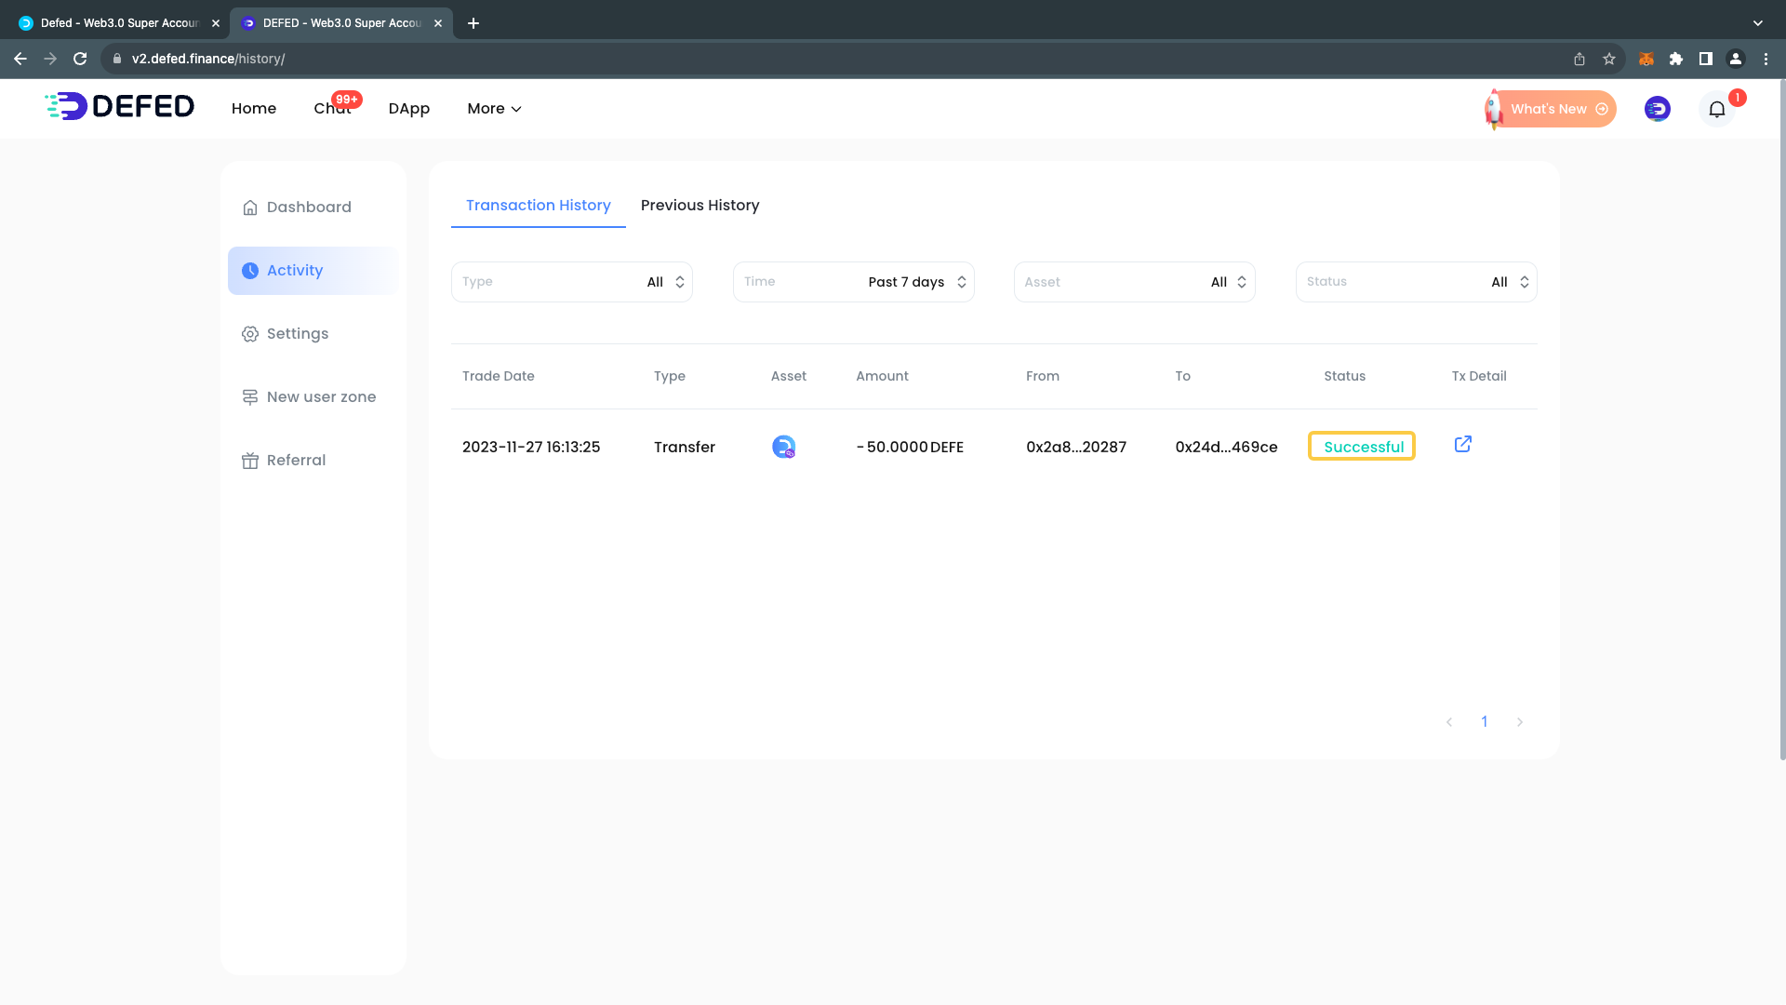Click the DEFE asset token icon
Viewport: 1786px width, 1005px height.
point(783,448)
